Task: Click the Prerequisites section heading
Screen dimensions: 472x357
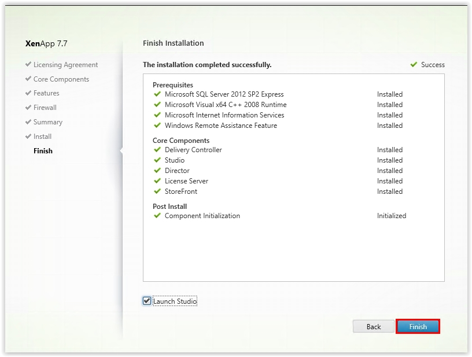Action: [173, 85]
